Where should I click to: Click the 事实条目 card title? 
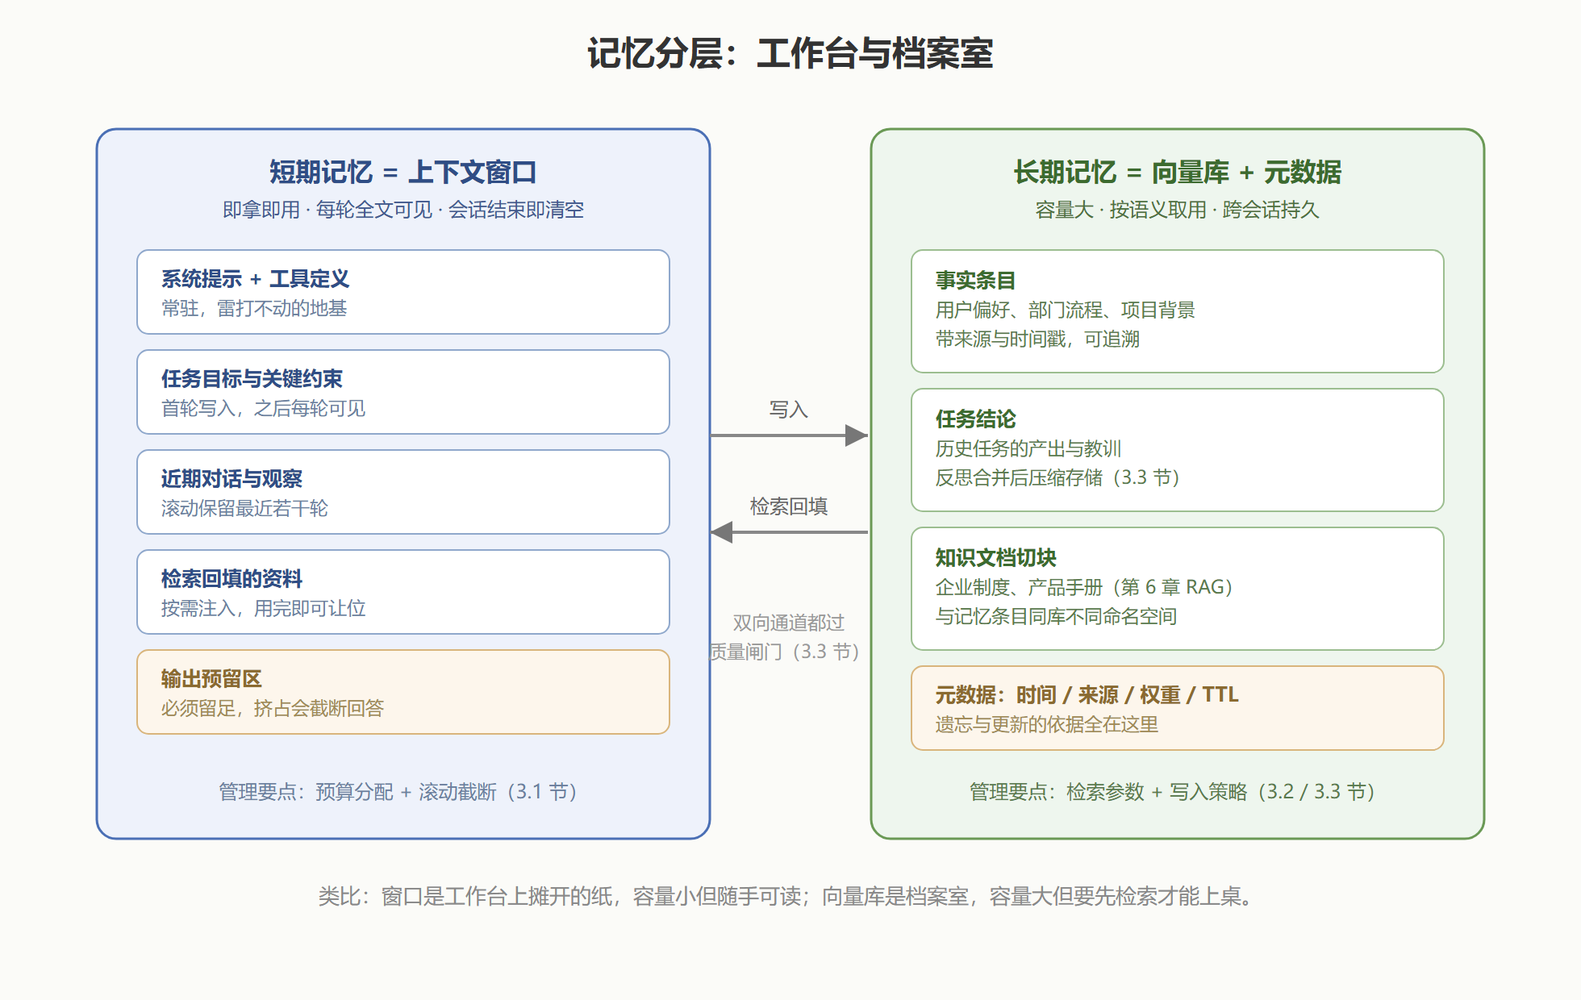coord(975,280)
